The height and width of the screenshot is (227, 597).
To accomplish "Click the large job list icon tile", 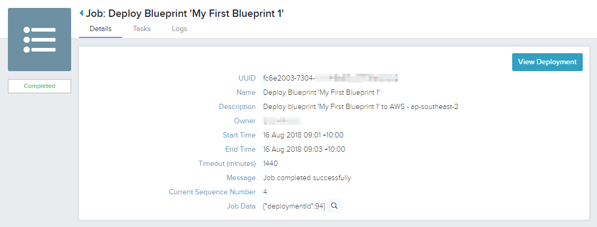I will point(40,40).
